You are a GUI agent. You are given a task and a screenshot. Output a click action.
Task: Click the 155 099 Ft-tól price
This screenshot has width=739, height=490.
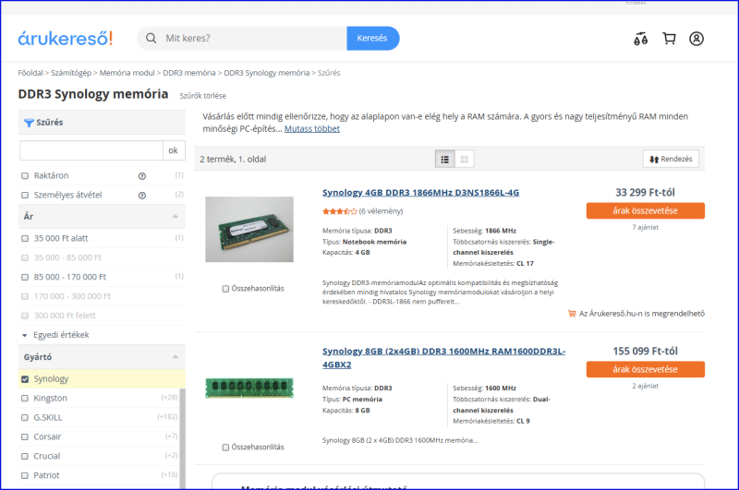click(645, 352)
